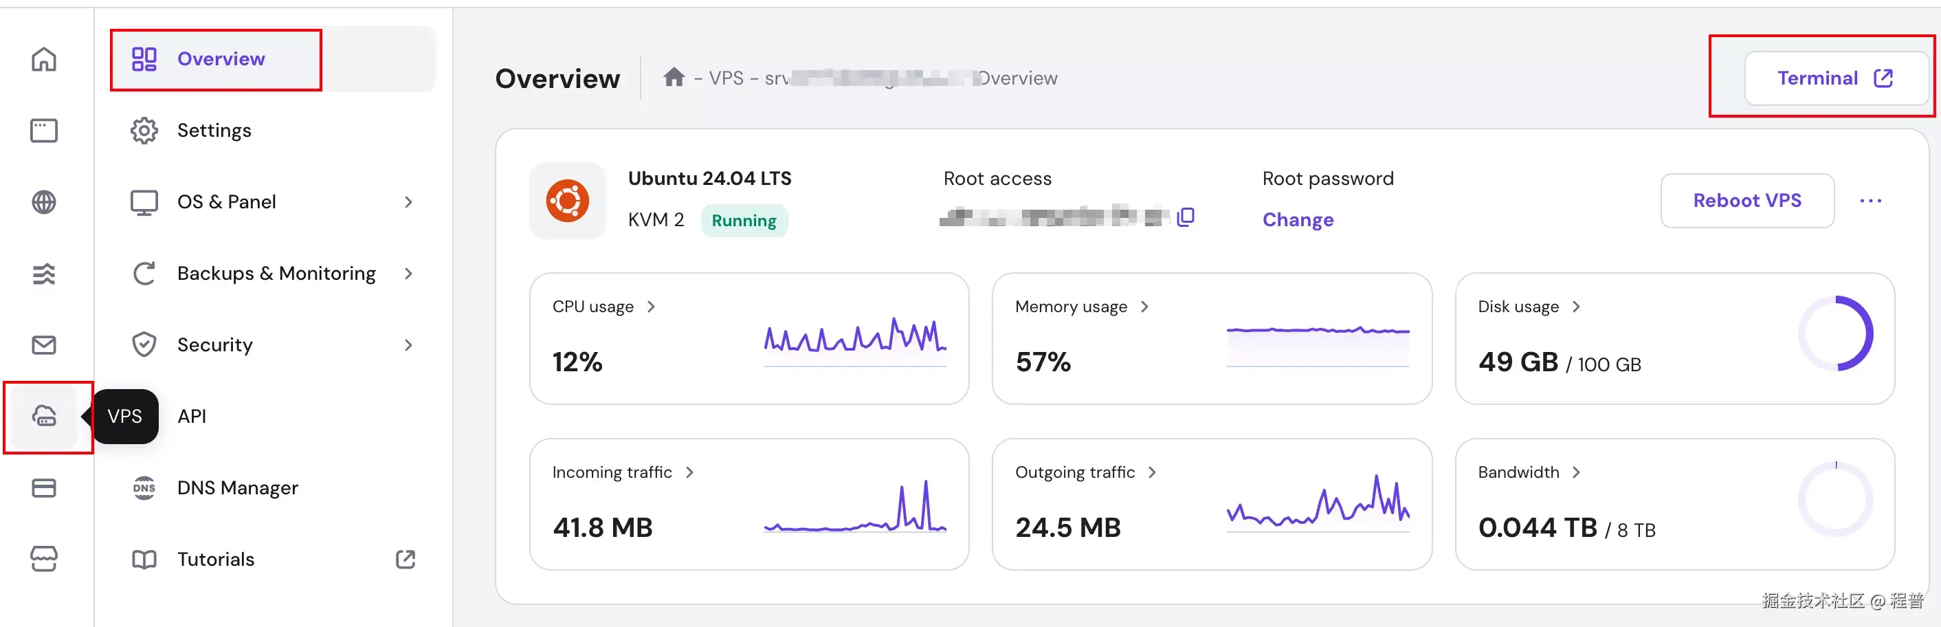Expand the Backups & Monitoring submenu chevron
Image resolution: width=1941 pixels, height=627 pixels.
point(408,274)
